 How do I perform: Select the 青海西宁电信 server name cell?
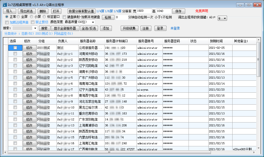pyautogui.click(x=91, y=95)
